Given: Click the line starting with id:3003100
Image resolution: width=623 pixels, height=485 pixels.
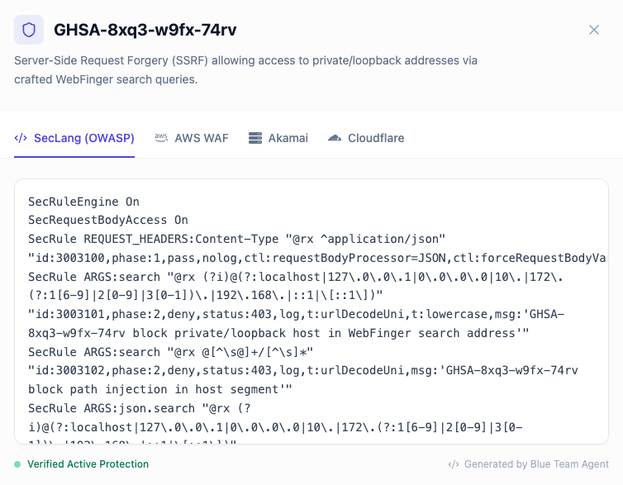Looking at the screenshot, I should tap(317, 258).
